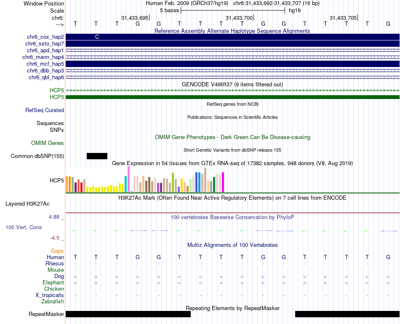Open Repeating Elements by RepeatMasker title
Screen dimensions: 400x324
[x=232, y=308]
